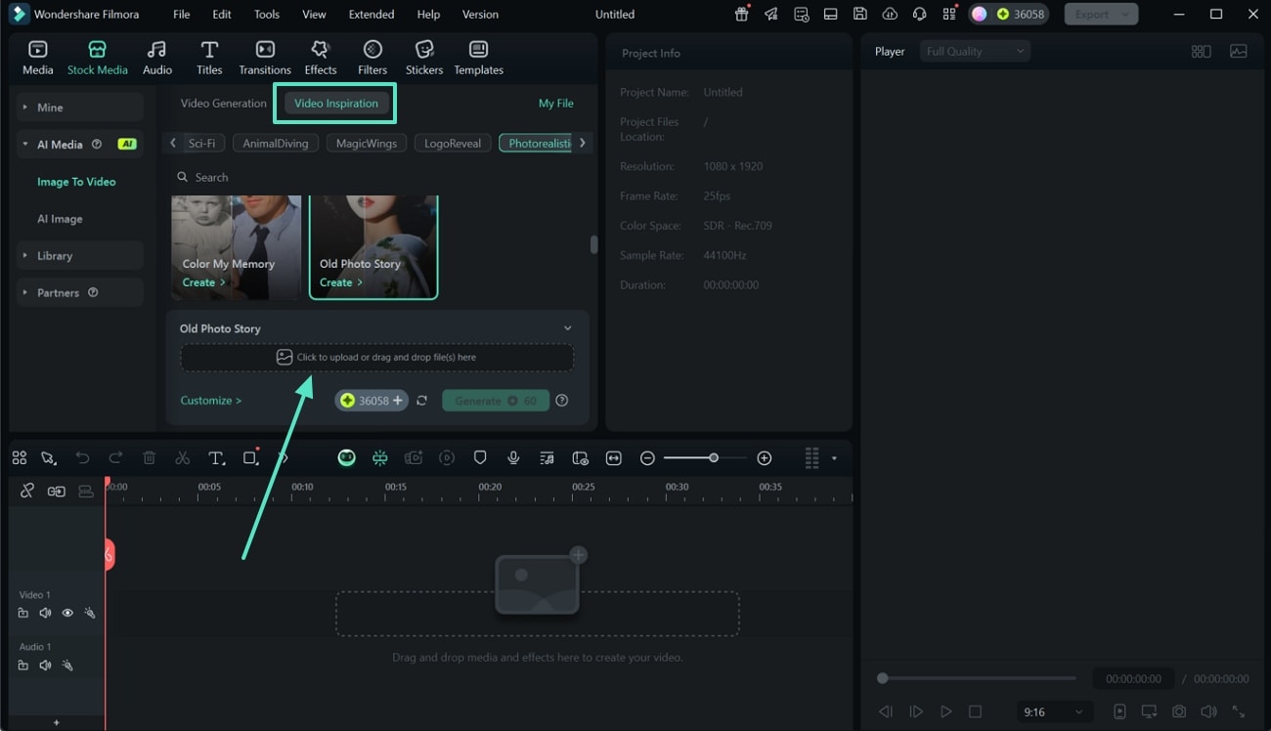Open the Templates tab

tap(478, 58)
